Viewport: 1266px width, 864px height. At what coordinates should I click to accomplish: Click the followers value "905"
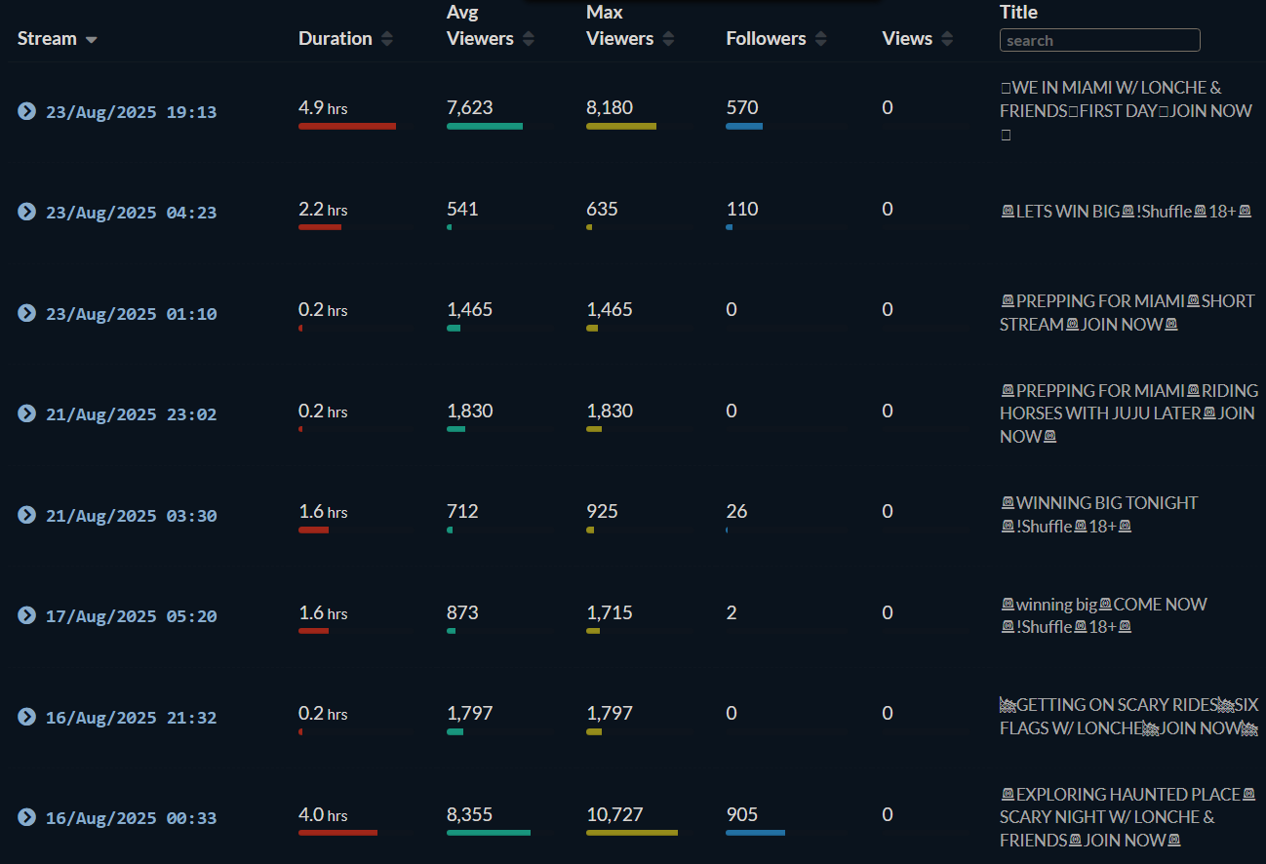pyautogui.click(x=742, y=814)
